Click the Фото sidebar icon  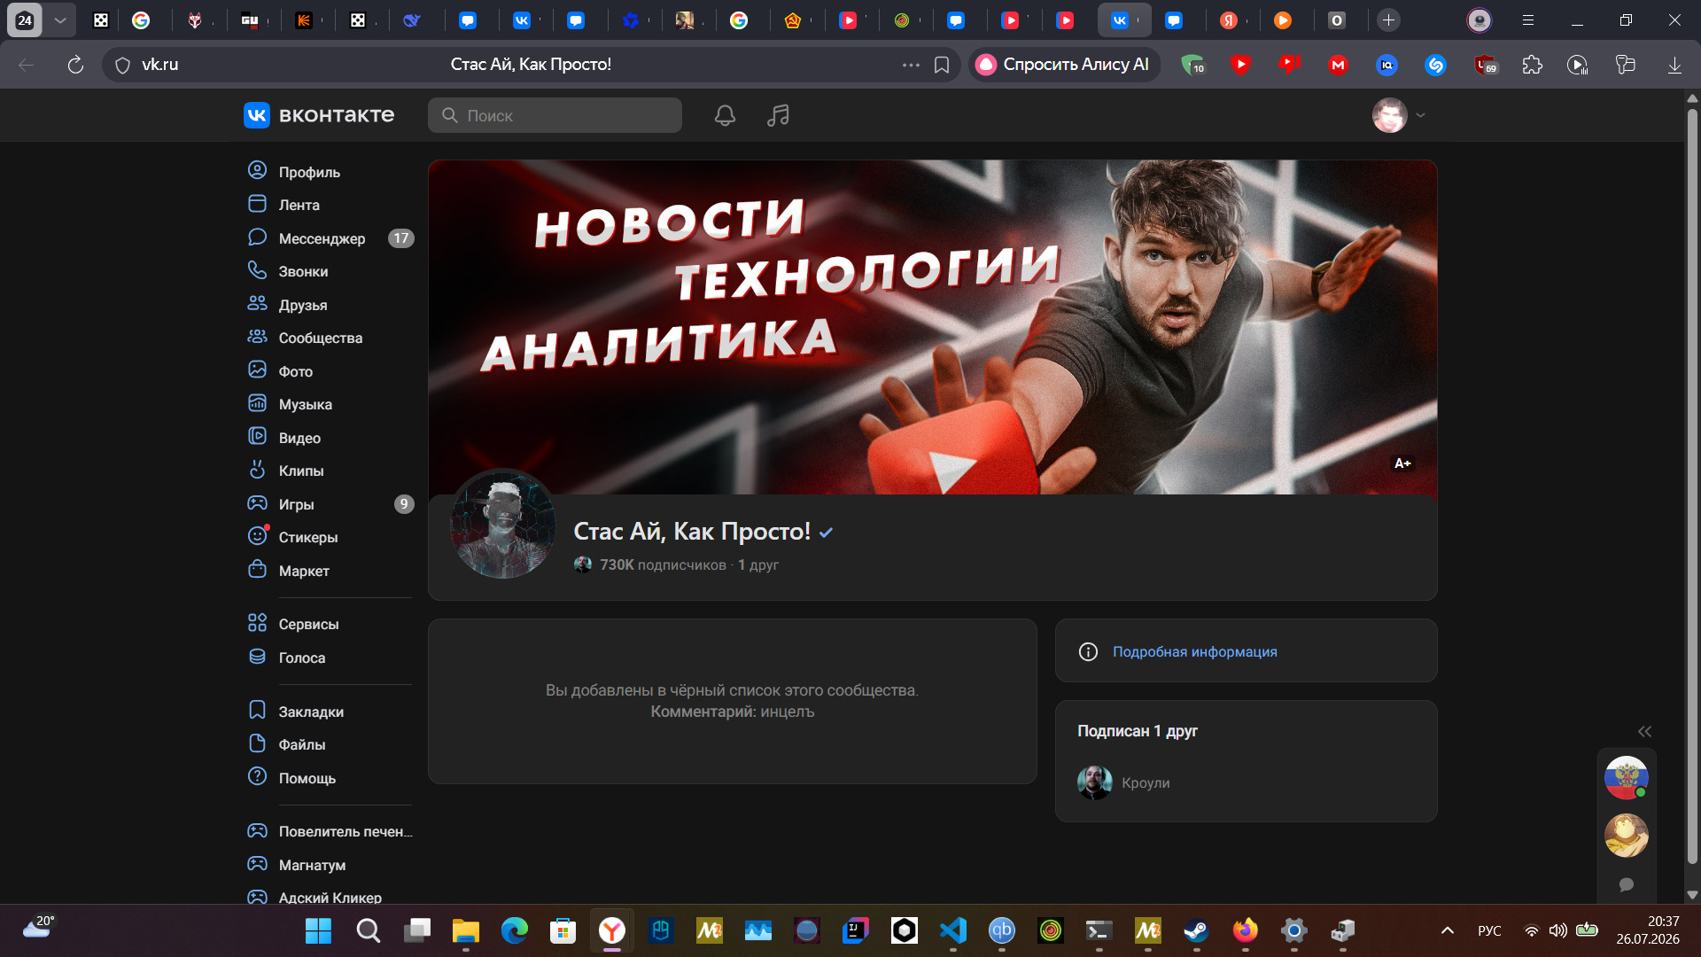(x=257, y=370)
